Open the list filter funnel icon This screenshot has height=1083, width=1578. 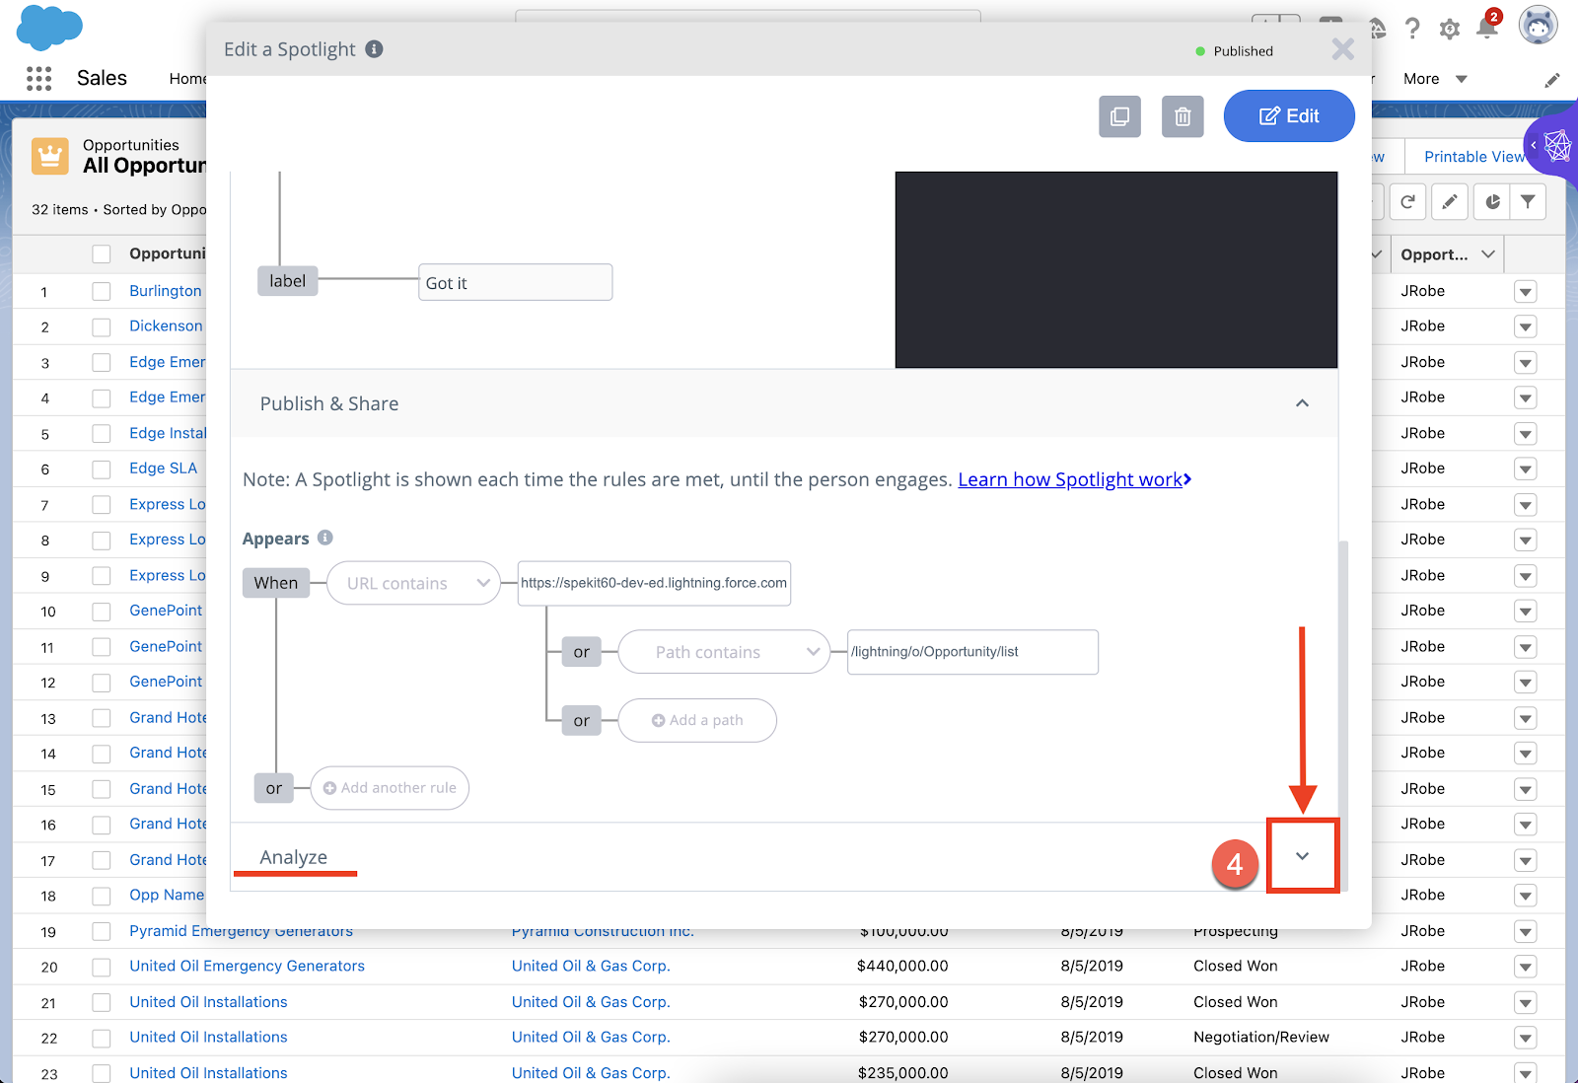1528,202
